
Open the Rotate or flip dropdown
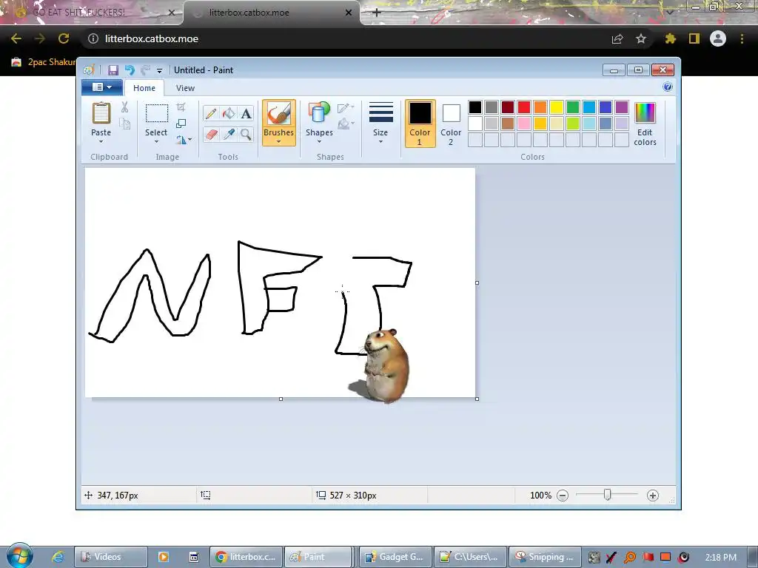point(184,140)
